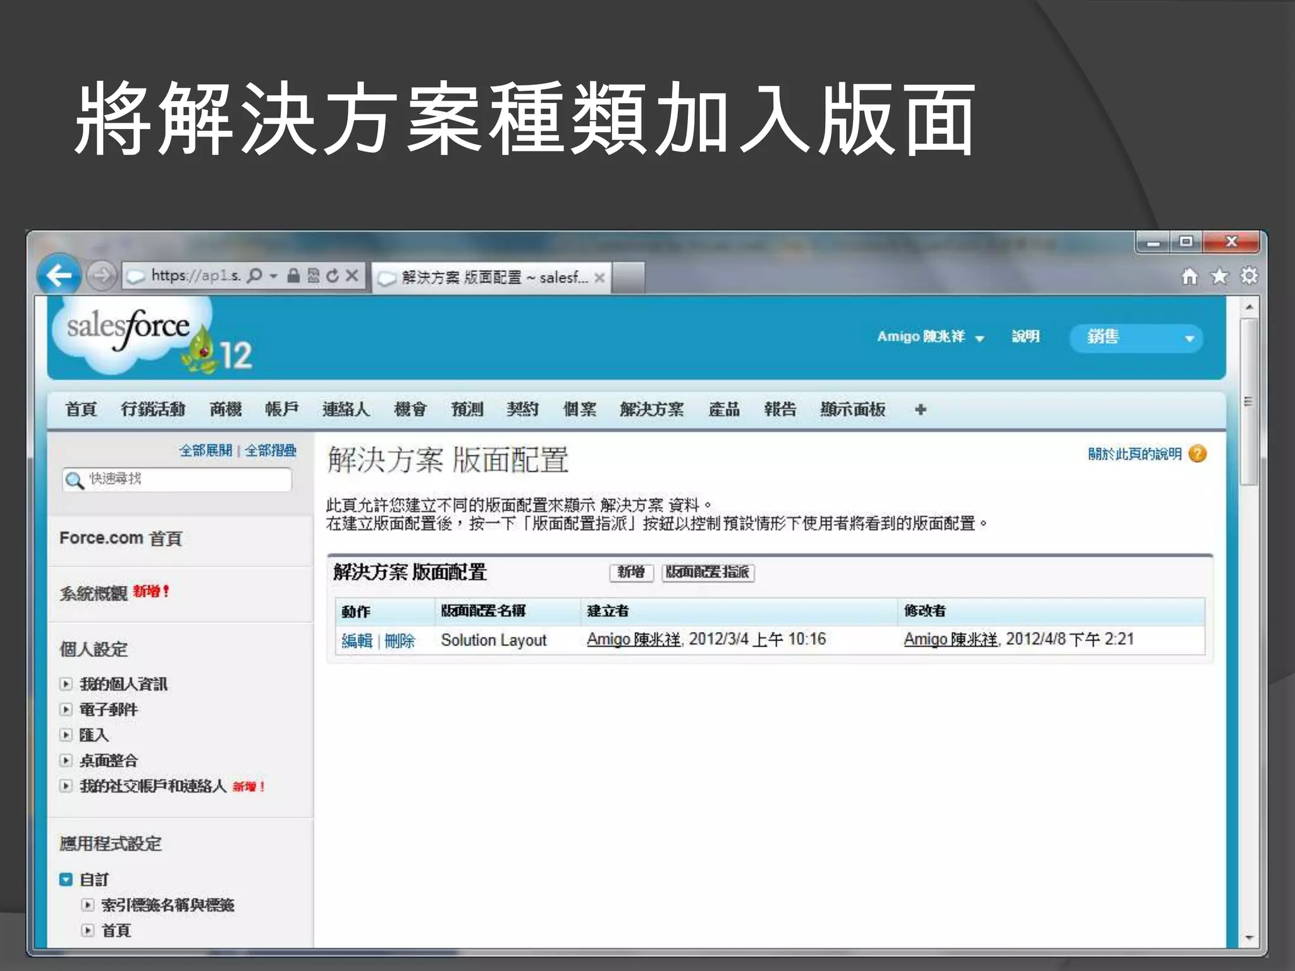Click 刪除 for Solution Layout
This screenshot has width=1295, height=971.
[x=400, y=641]
